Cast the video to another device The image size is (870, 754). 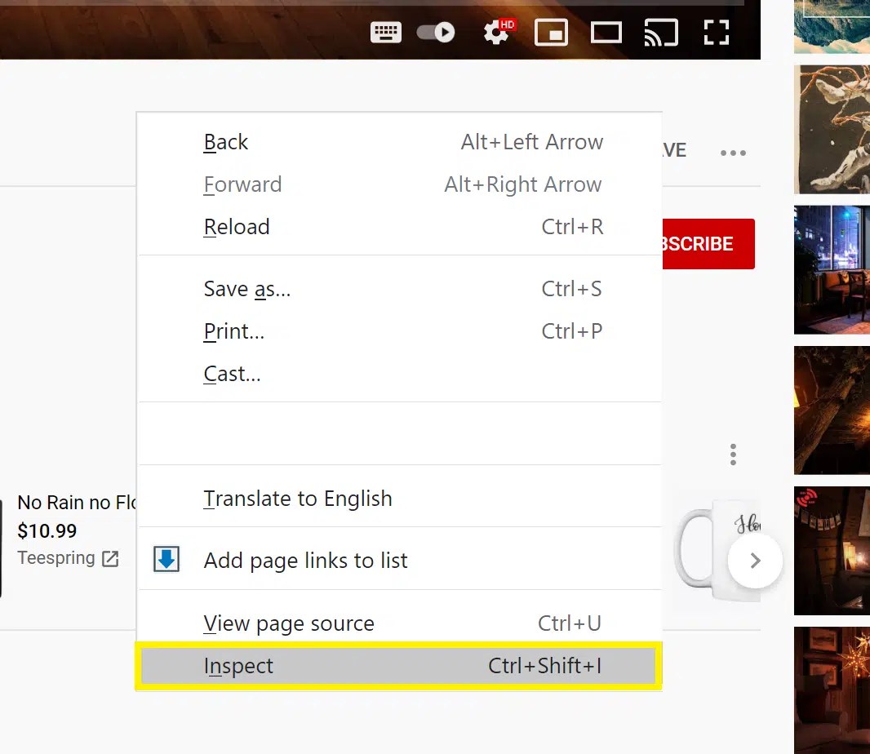coord(661,33)
